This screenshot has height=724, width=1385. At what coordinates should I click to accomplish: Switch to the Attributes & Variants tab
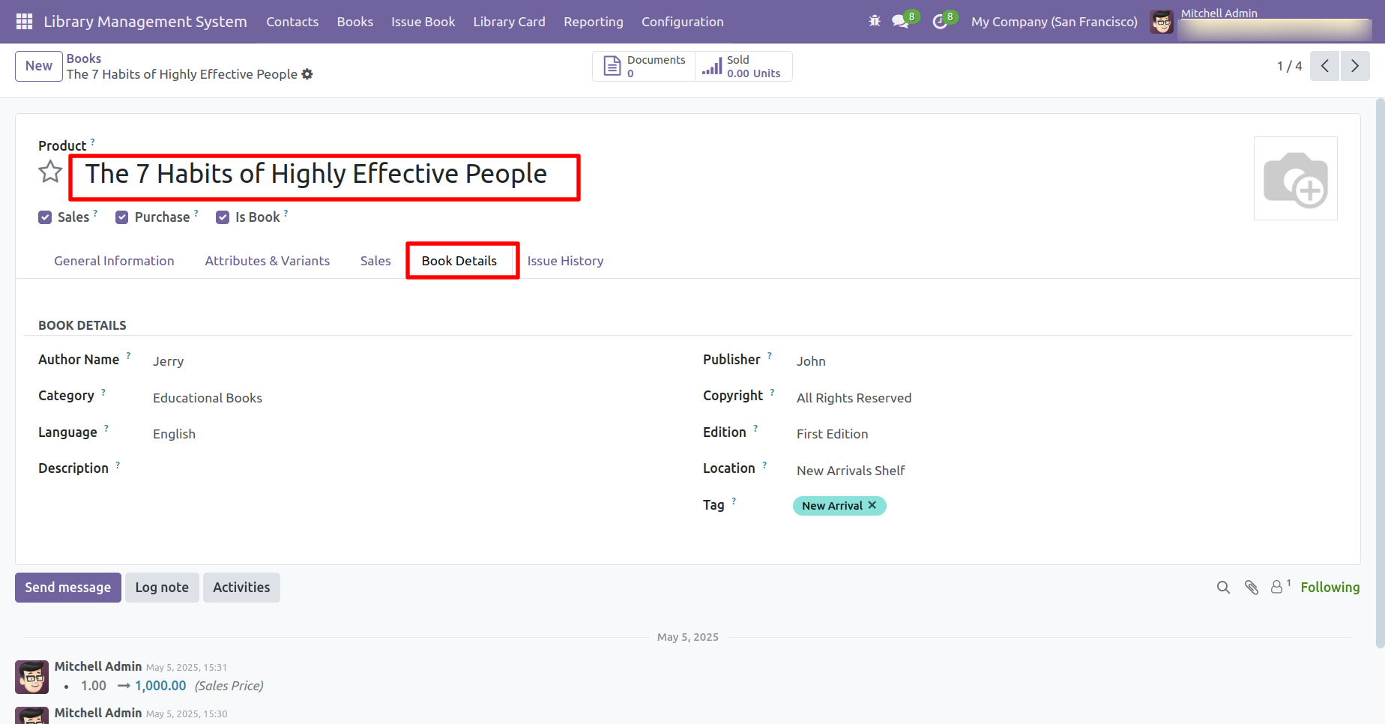point(268,261)
